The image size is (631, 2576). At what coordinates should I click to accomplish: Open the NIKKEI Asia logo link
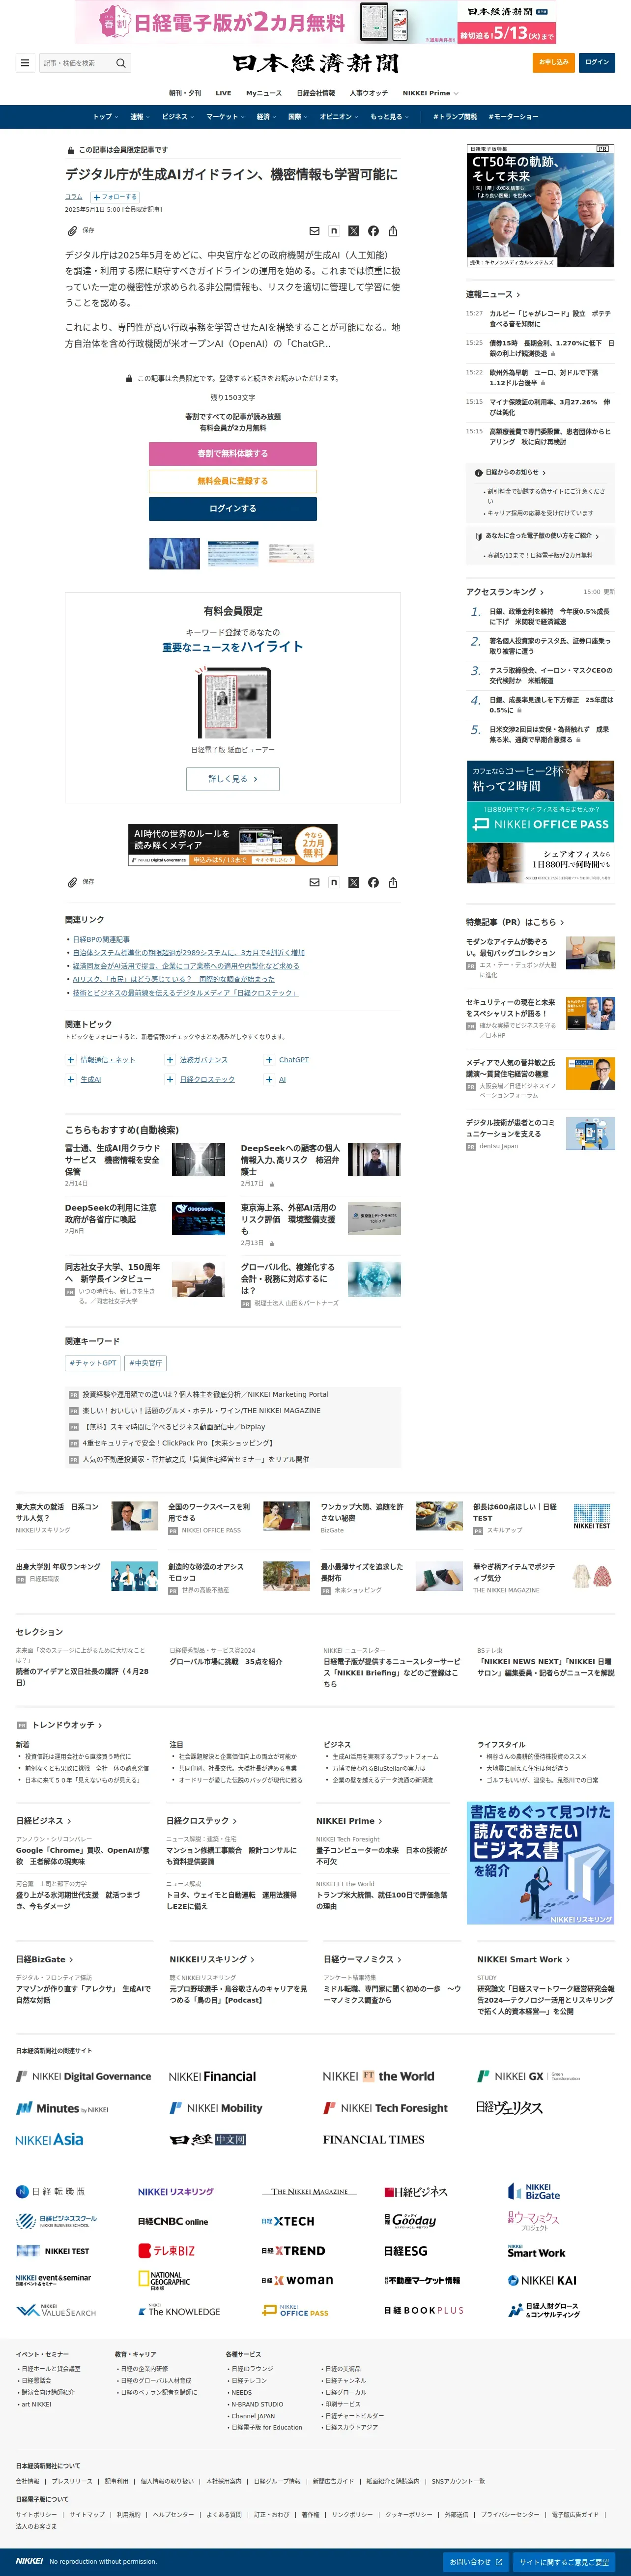pos(50,2139)
